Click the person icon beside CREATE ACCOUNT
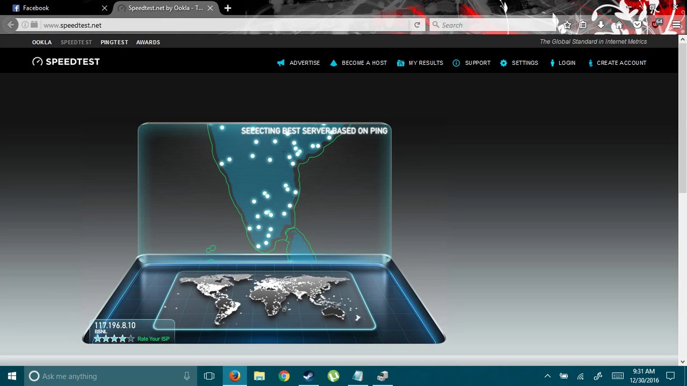This screenshot has width=687, height=386. (590, 63)
